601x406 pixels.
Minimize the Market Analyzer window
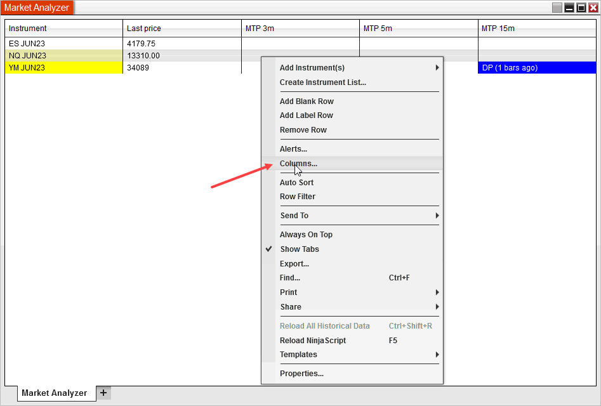[x=569, y=8]
